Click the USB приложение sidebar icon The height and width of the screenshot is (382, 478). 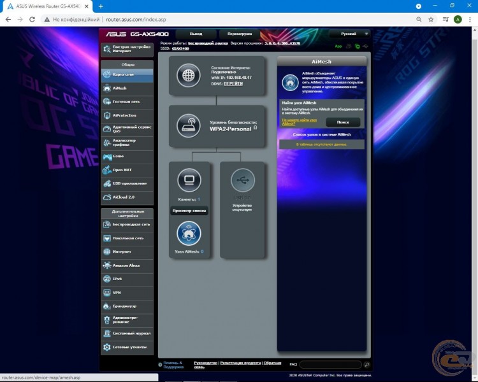point(106,184)
